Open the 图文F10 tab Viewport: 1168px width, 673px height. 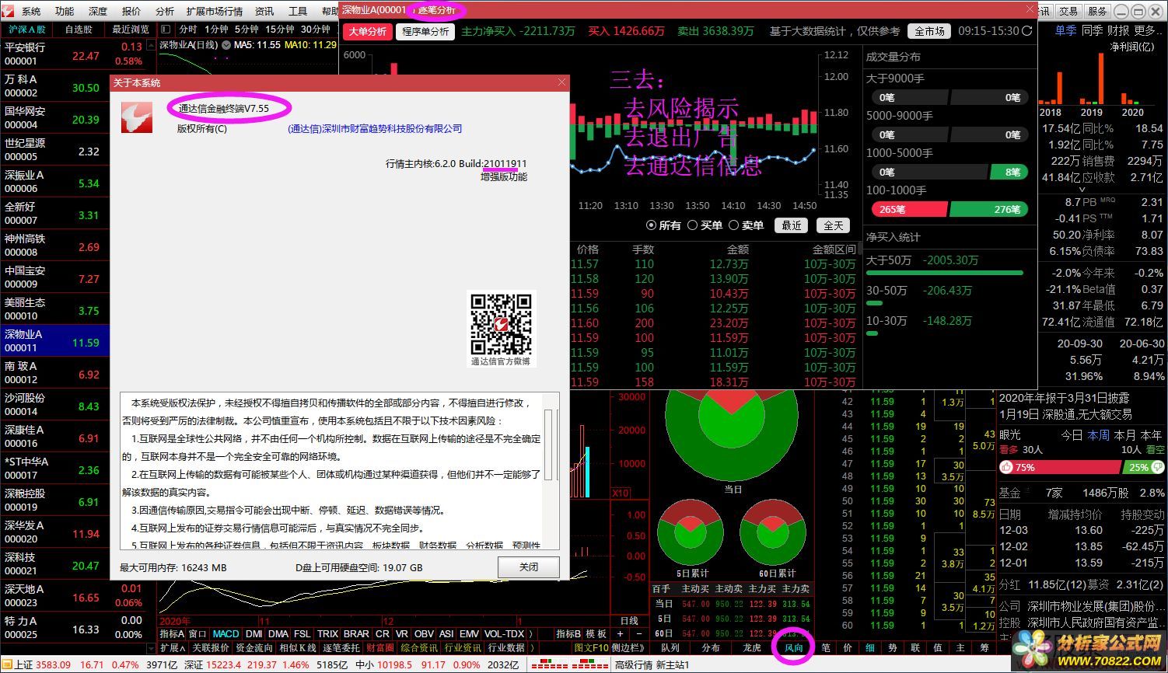coord(591,647)
